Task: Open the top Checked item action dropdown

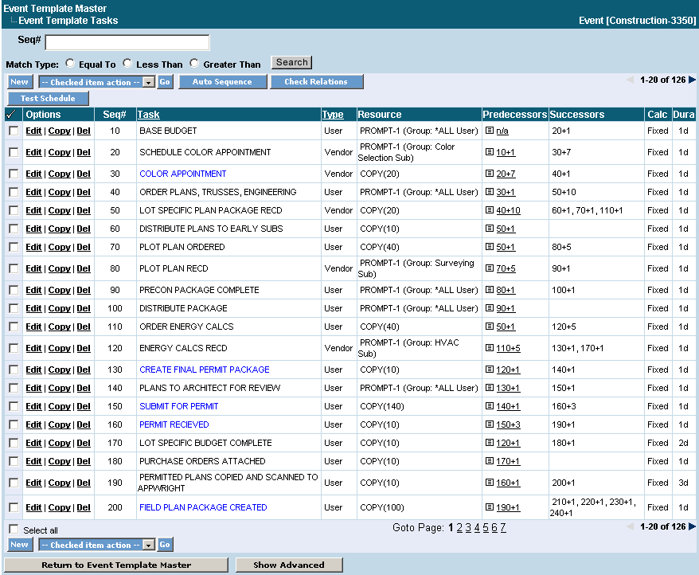Action: 96,82
